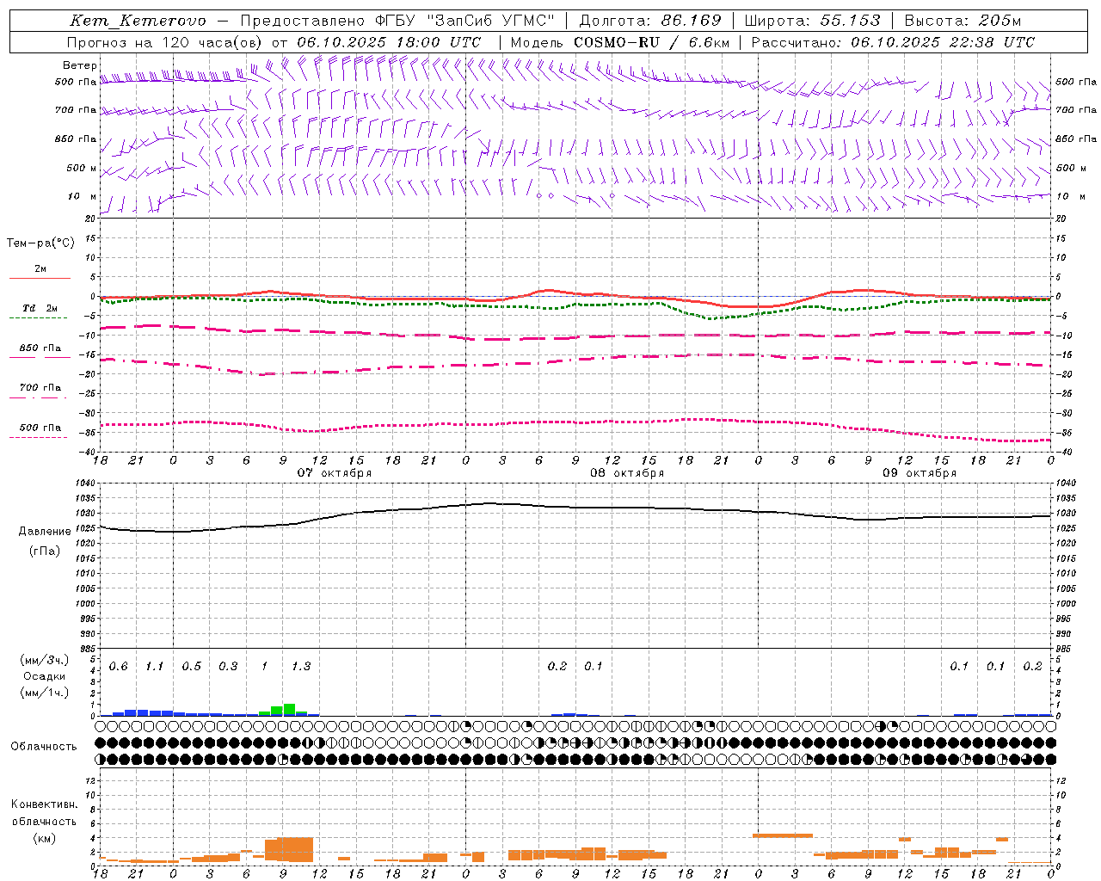This screenshot has height=881, width=1101.
Task: Select the 'Предоставлено ФГБУ "ЗапСиб УГМС"' provider text
Action: tap(397, 21)
